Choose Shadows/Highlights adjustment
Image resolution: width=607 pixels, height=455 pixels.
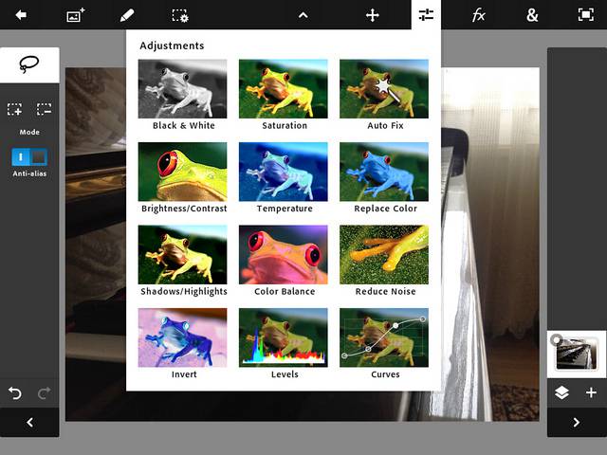coord(183,261)
